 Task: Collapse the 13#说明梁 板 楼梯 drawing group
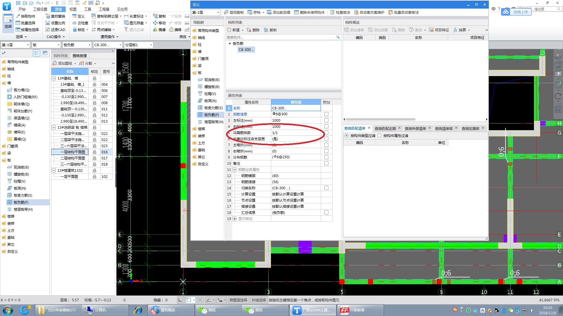click(x=54, y=127)
